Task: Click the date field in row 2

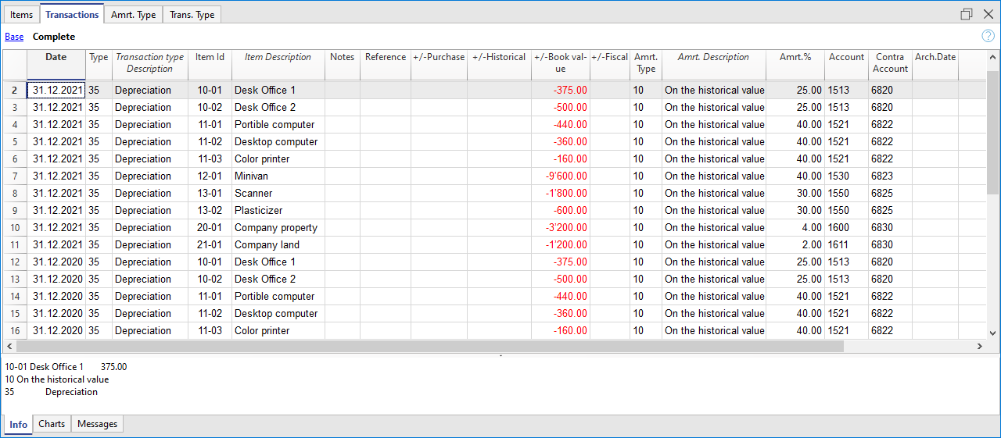Action: click(x=57, y=90)
